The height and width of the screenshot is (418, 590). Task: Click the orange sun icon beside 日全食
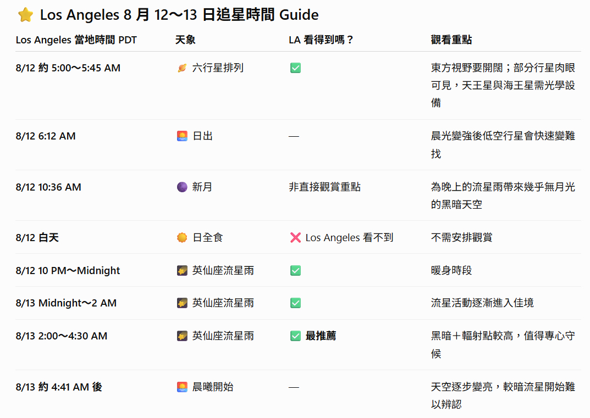tap(182, 238)
